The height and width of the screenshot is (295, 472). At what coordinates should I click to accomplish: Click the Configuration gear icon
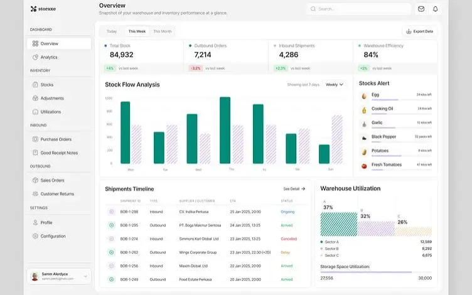pos(35,236)
